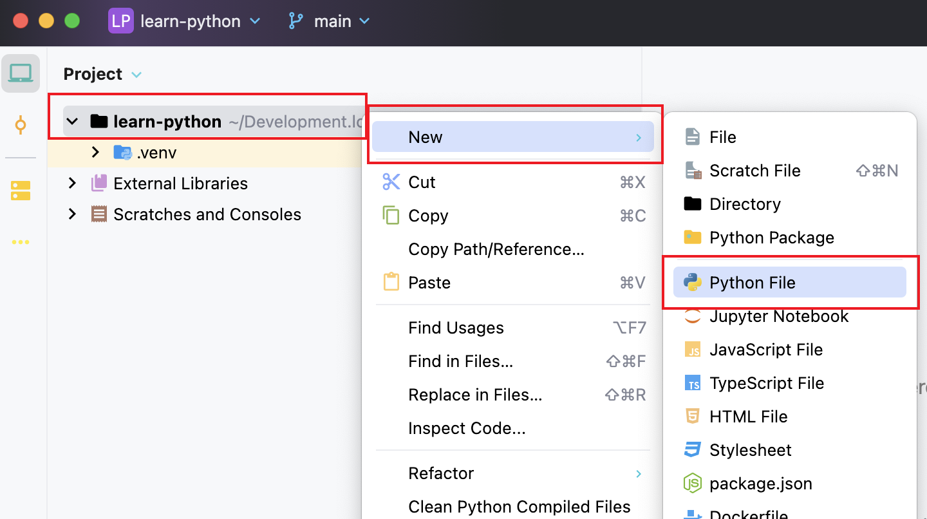
Task: Open the yellow Structure tool window icon
Action: coord(21,191)
